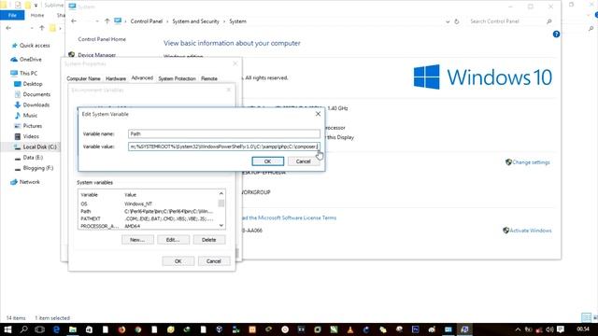This screenshot has height=336, width=598.
Task: Select Data (E:) drive
Action: coord(33,158)
